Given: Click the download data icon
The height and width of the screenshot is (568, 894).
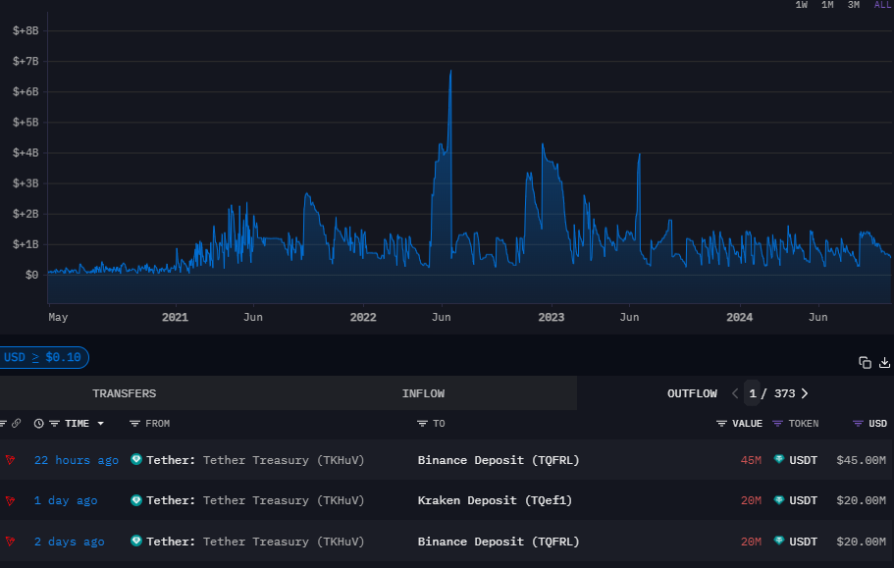Looking at the screenshot, I should tap(884, 362).
